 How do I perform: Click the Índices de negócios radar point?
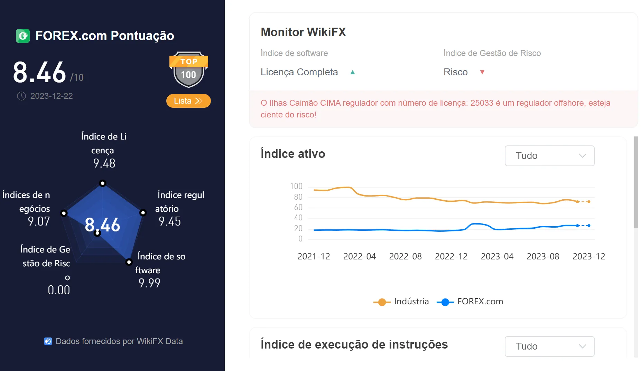(64, 213)
